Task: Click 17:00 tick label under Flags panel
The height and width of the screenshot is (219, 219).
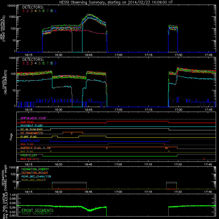Action: tap(118, 165)
